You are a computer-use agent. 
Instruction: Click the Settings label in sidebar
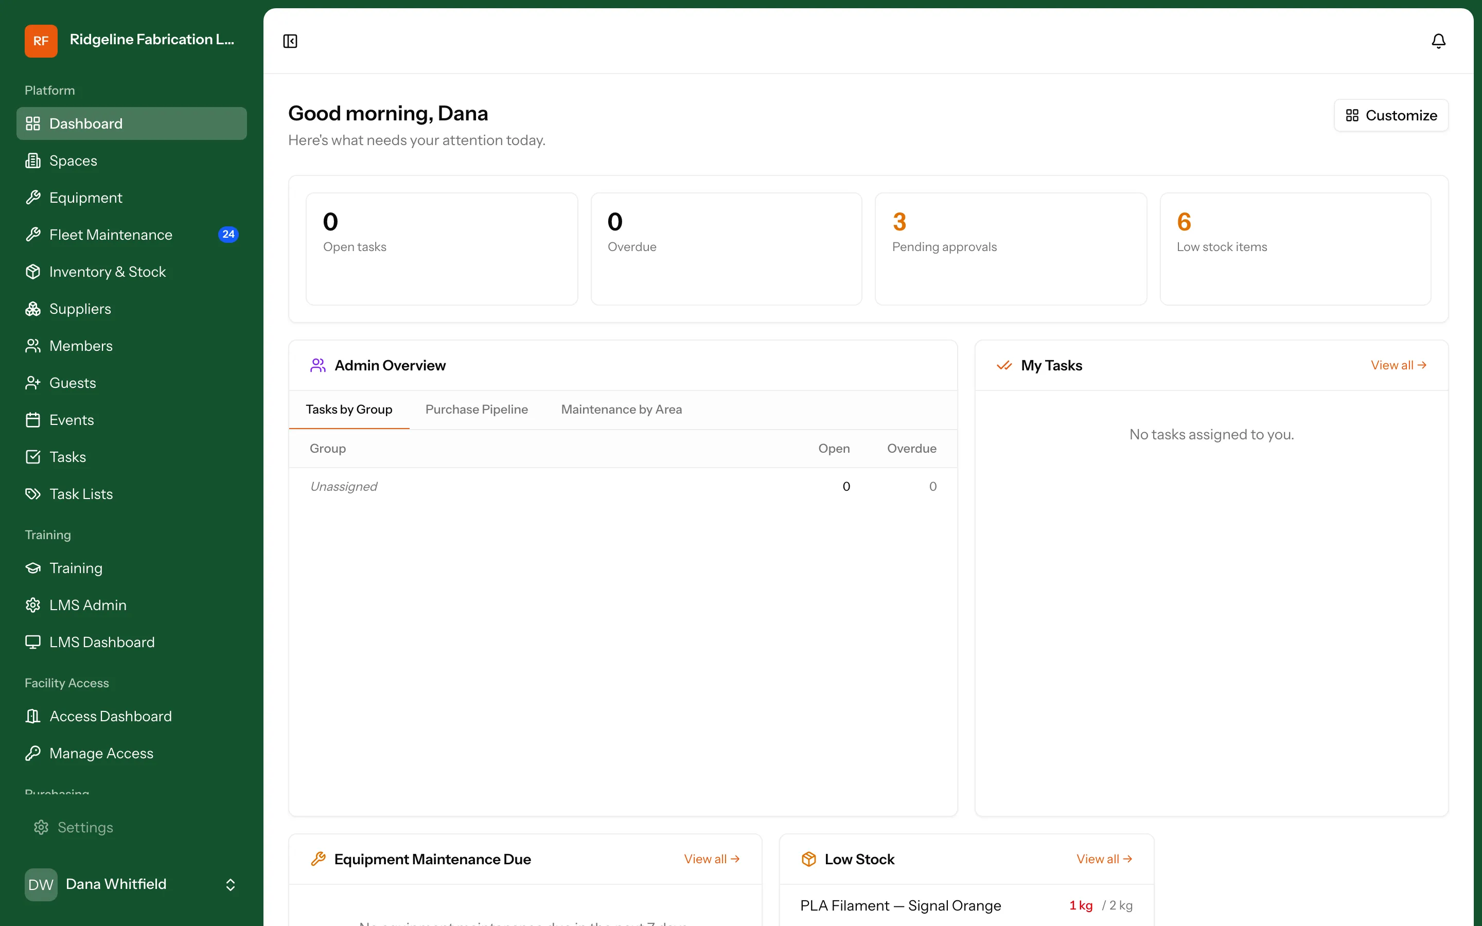pos(85,827)
